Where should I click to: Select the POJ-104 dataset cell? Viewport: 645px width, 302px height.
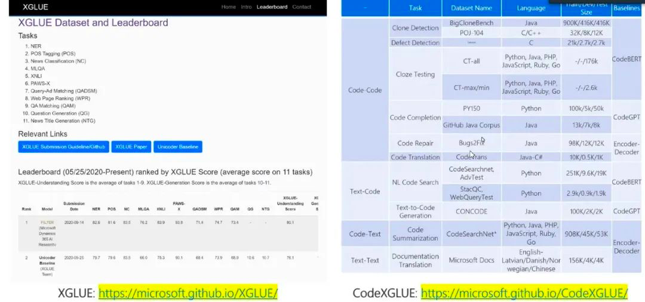(471, 33)
